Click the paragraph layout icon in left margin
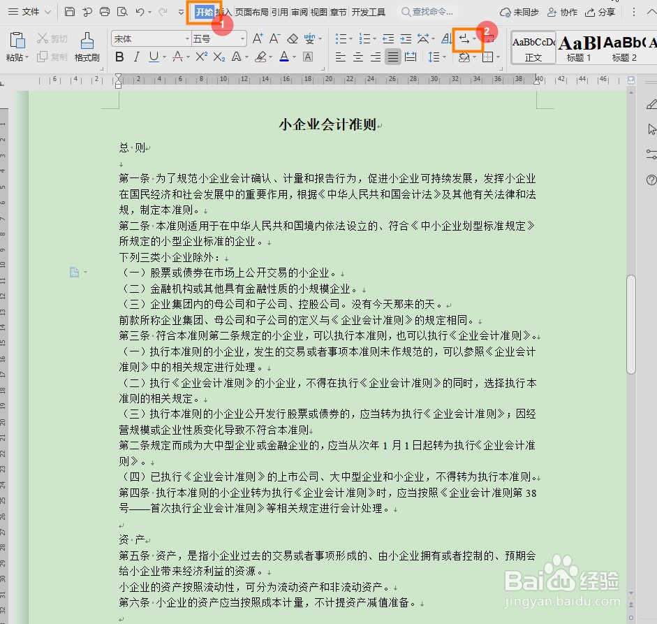Image resolution: width=657 pixels, height=624 pixels. click(x=74, y=272)
